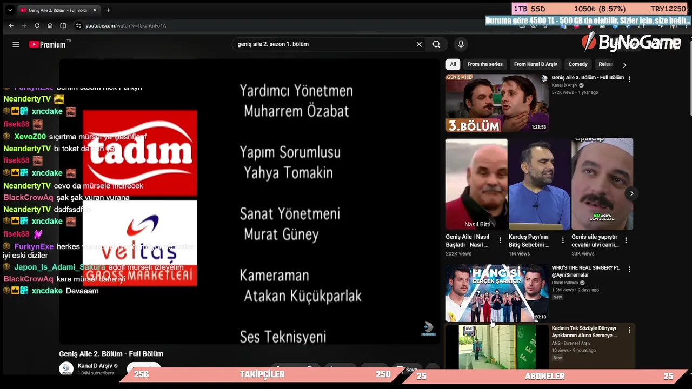Screen dimensions: 692x389
Task: Reload the YouTube page
Action: [x=37, y=25]
